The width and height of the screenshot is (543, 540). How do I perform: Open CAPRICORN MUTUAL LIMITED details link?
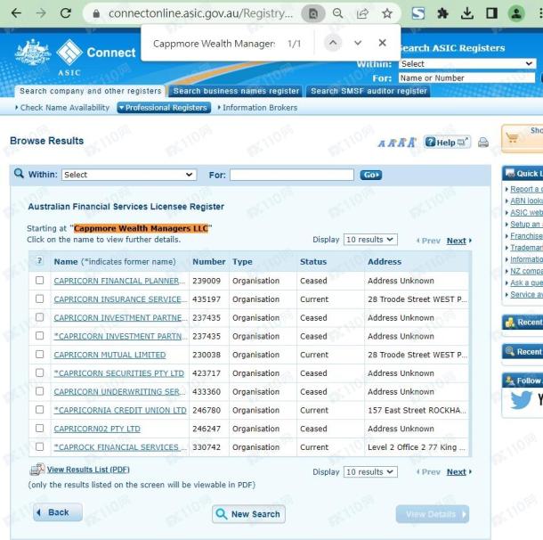click(109, 355)
